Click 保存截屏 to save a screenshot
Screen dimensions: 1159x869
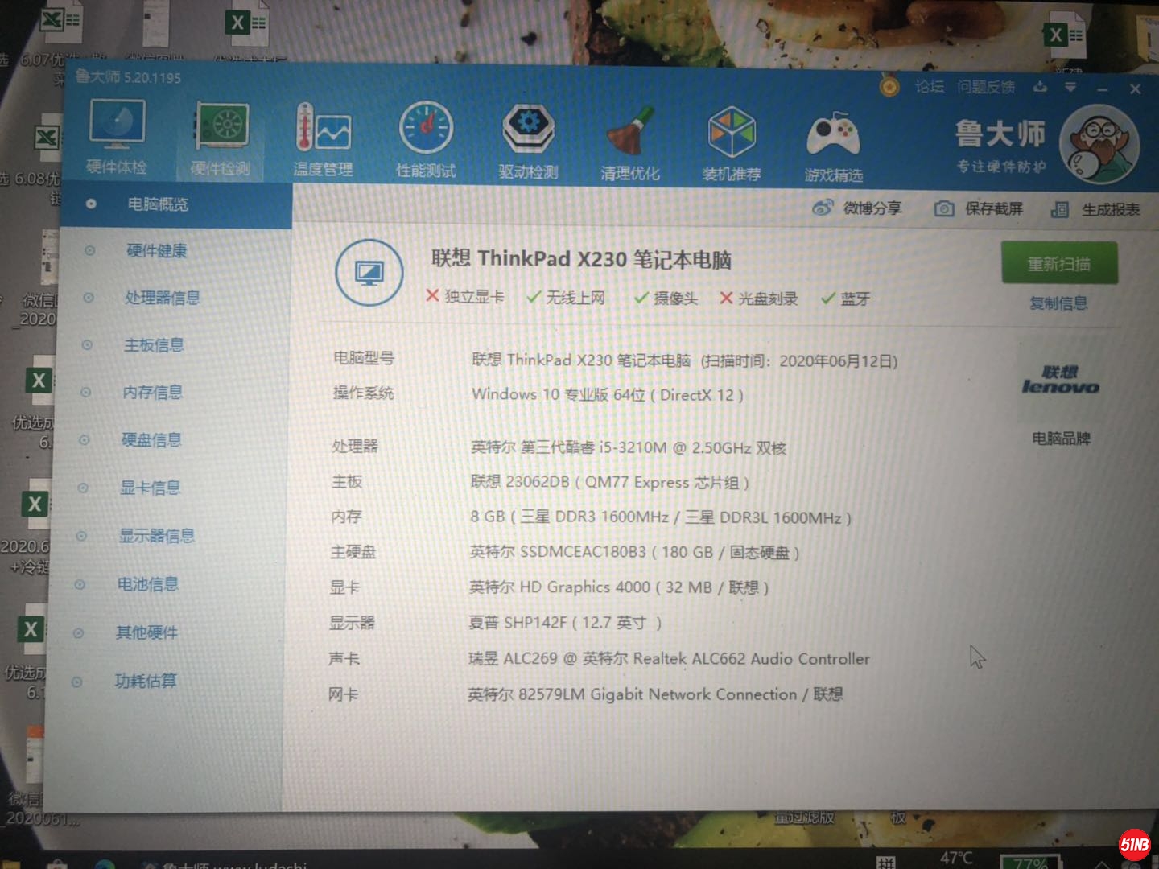(x=979, y=209)
